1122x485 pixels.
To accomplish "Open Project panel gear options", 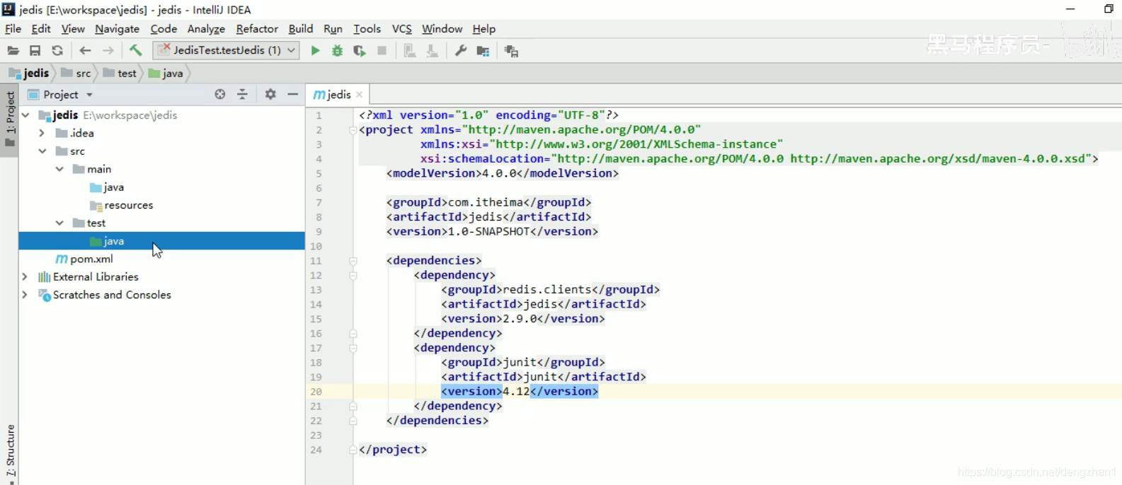I will tap(270, 94).
